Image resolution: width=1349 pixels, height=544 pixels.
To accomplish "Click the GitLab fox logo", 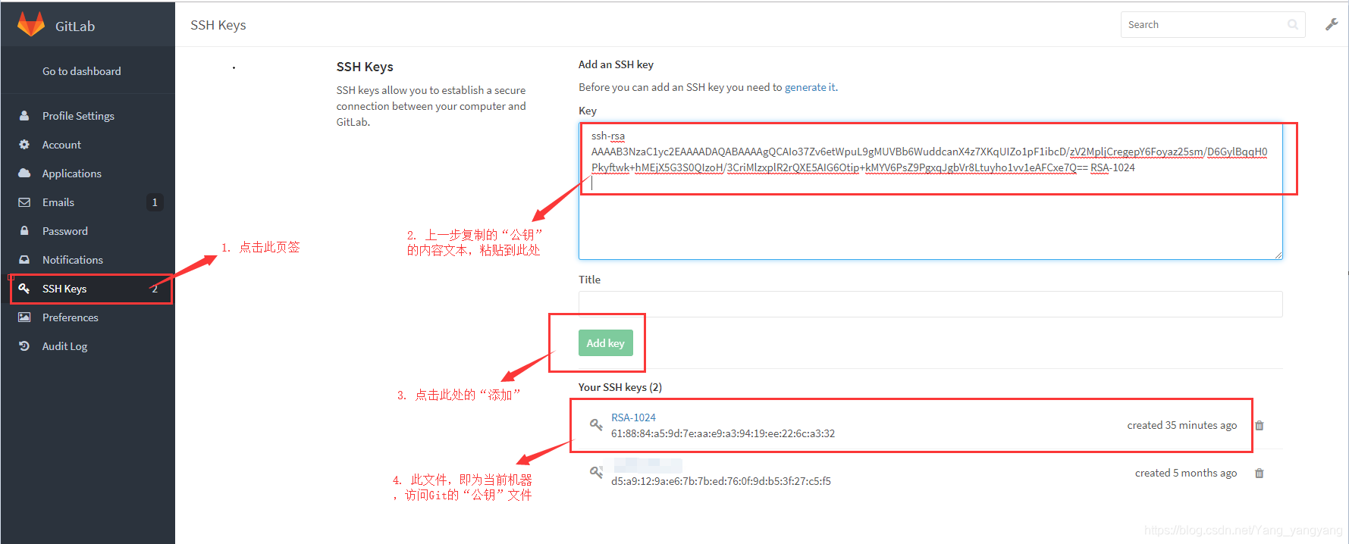I will click(31, 24).
